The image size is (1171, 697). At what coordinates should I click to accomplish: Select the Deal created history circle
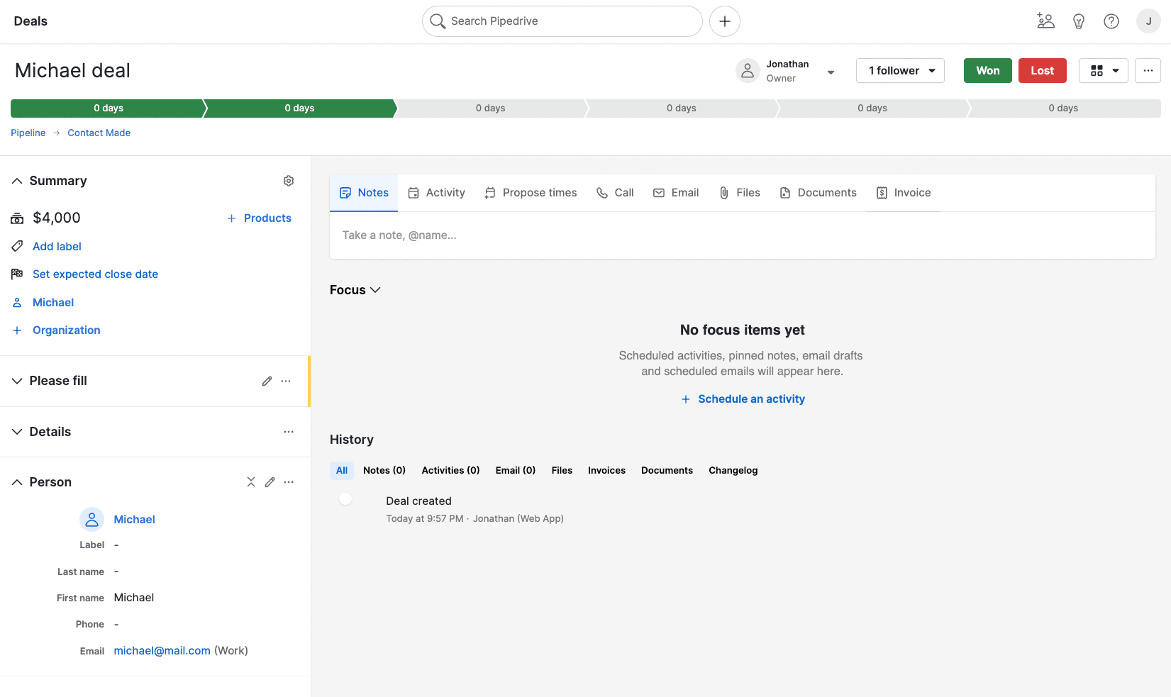coord(345,499)
